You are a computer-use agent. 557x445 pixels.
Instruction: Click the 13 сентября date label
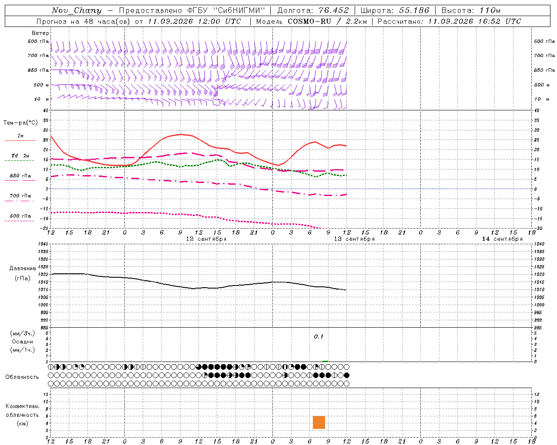[x=354, y=239]
